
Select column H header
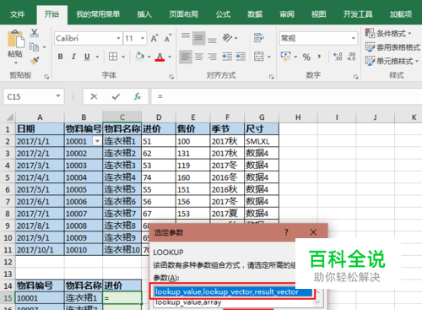[x=298, y=117]
